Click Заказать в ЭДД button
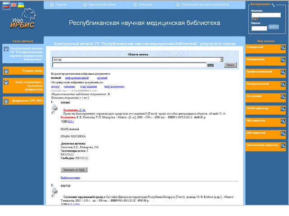Viewport: 289px width, 216px height. pos(74,170)
